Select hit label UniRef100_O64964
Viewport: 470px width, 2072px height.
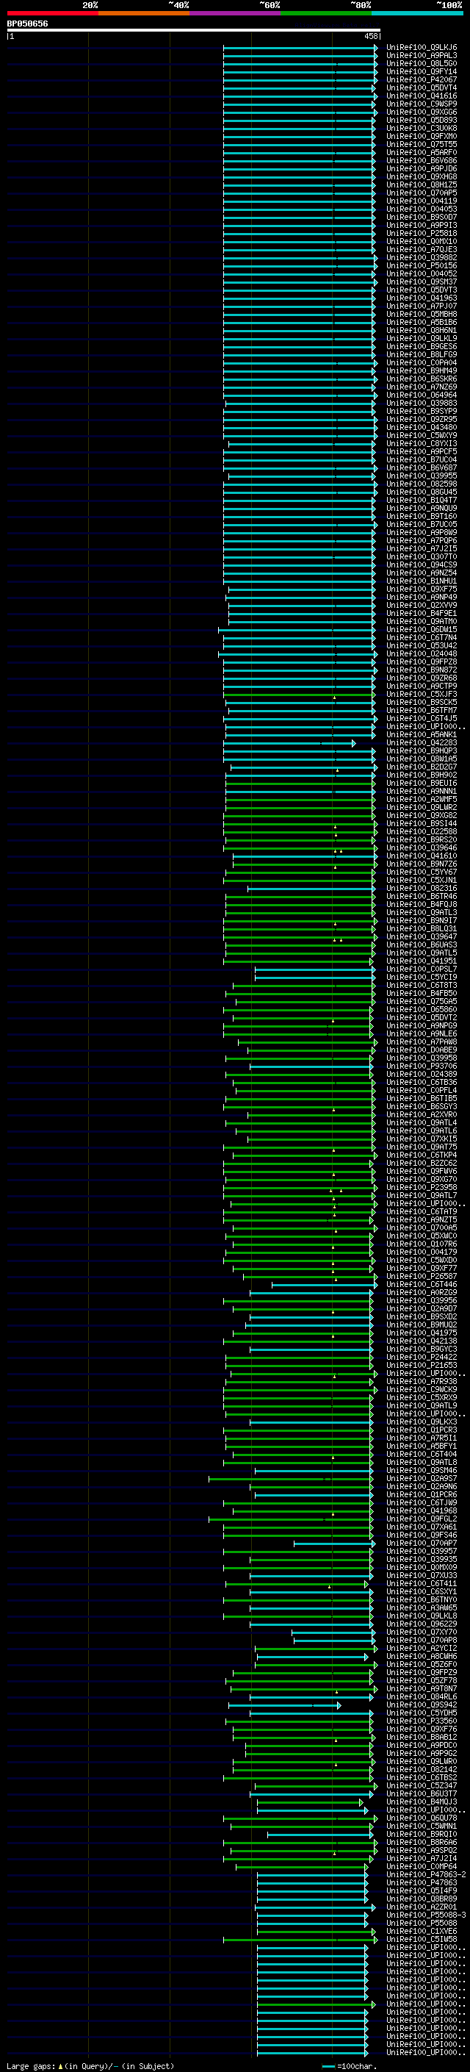pos(422,395)
